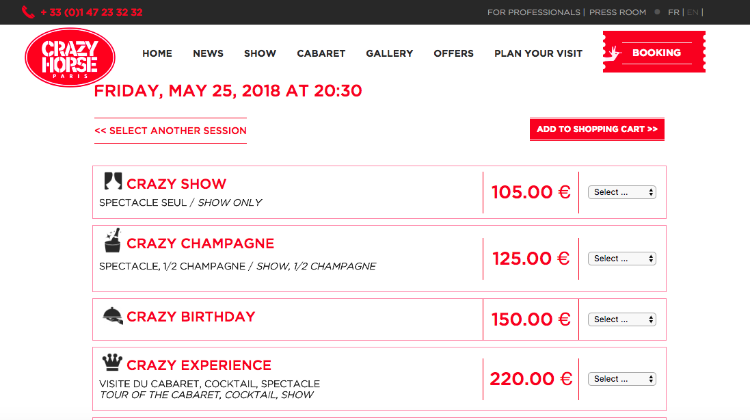750x420 pixels.
Task: Click the champagne glasses icon for Crazy Show
Action: (x=113, y=181)
